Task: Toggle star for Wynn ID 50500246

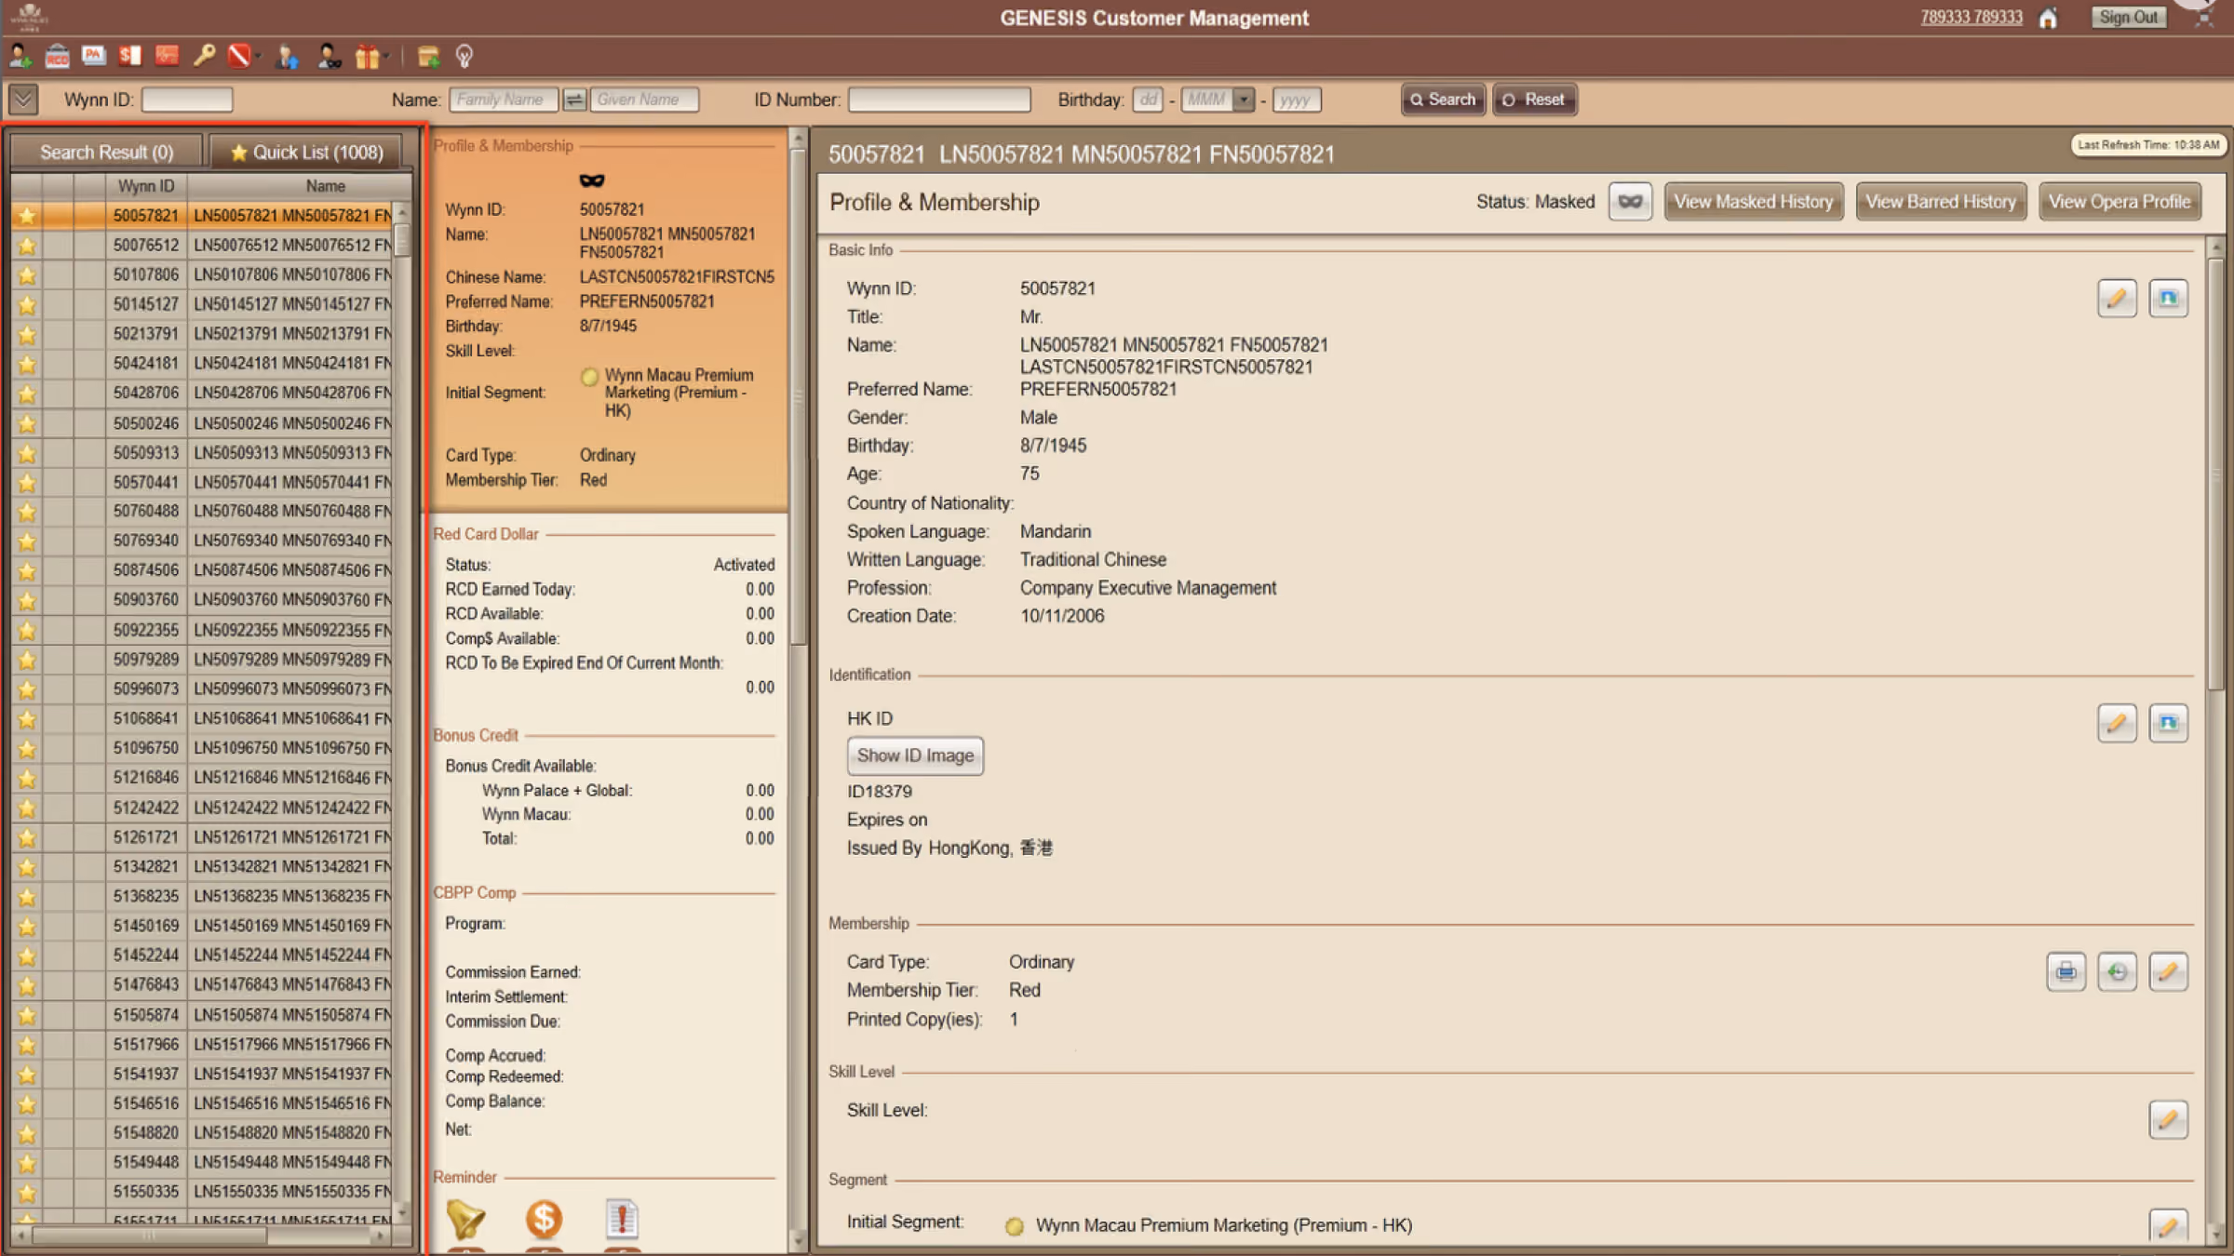Action: tap(27, 424)
